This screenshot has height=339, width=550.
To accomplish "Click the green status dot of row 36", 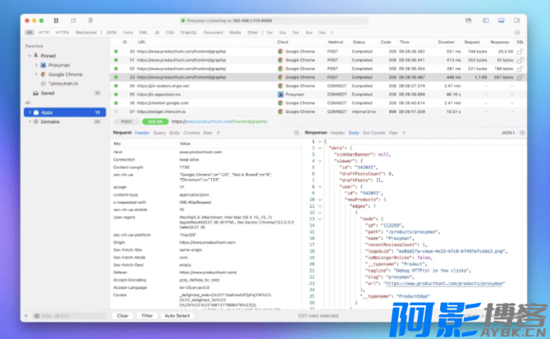I will point(116,103).
